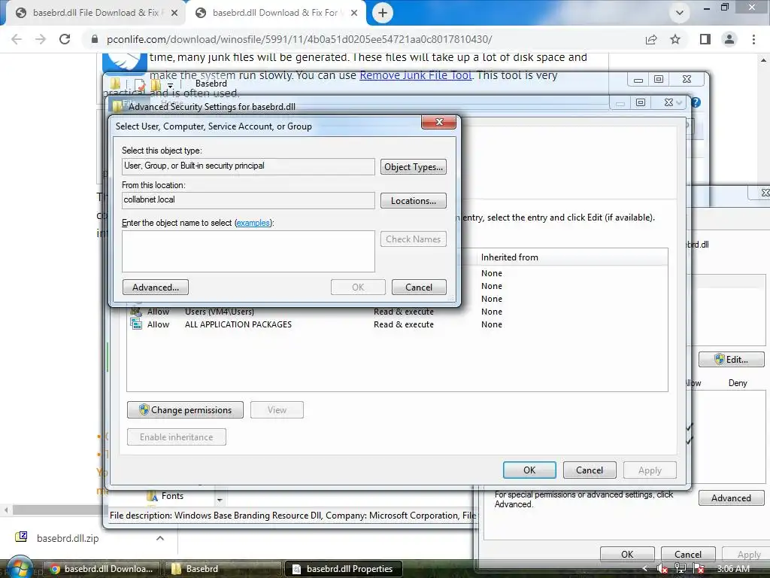The height and width of the screenshot is (578, 770).
Task: Click the Action Center flag tray icon
Action: pos(699,569)
